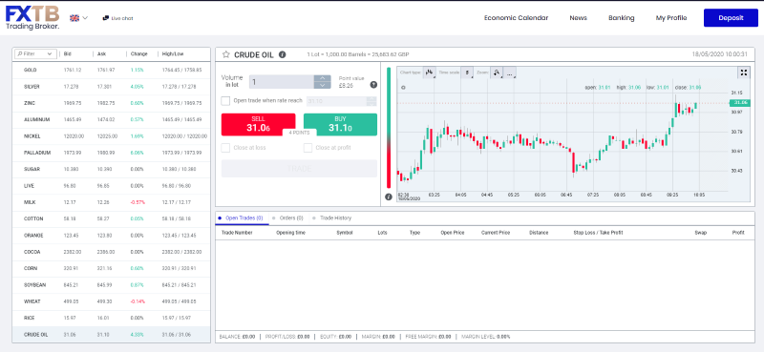Open the chart settings gear icon
Viewport: 764px width, 352px height.
click(x=403, y=88)
